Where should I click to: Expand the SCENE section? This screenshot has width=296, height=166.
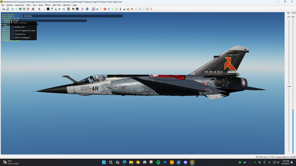[x=12, y=21]
